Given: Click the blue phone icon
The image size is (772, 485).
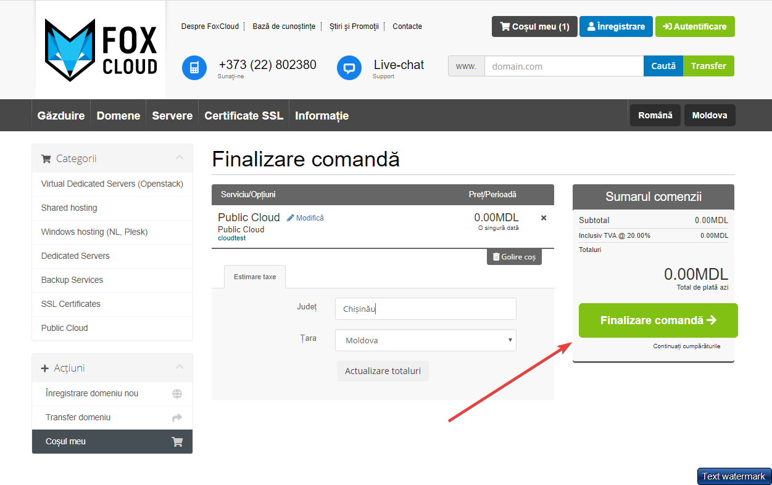Looking at the screenshot, I should (x=194, y=68).
